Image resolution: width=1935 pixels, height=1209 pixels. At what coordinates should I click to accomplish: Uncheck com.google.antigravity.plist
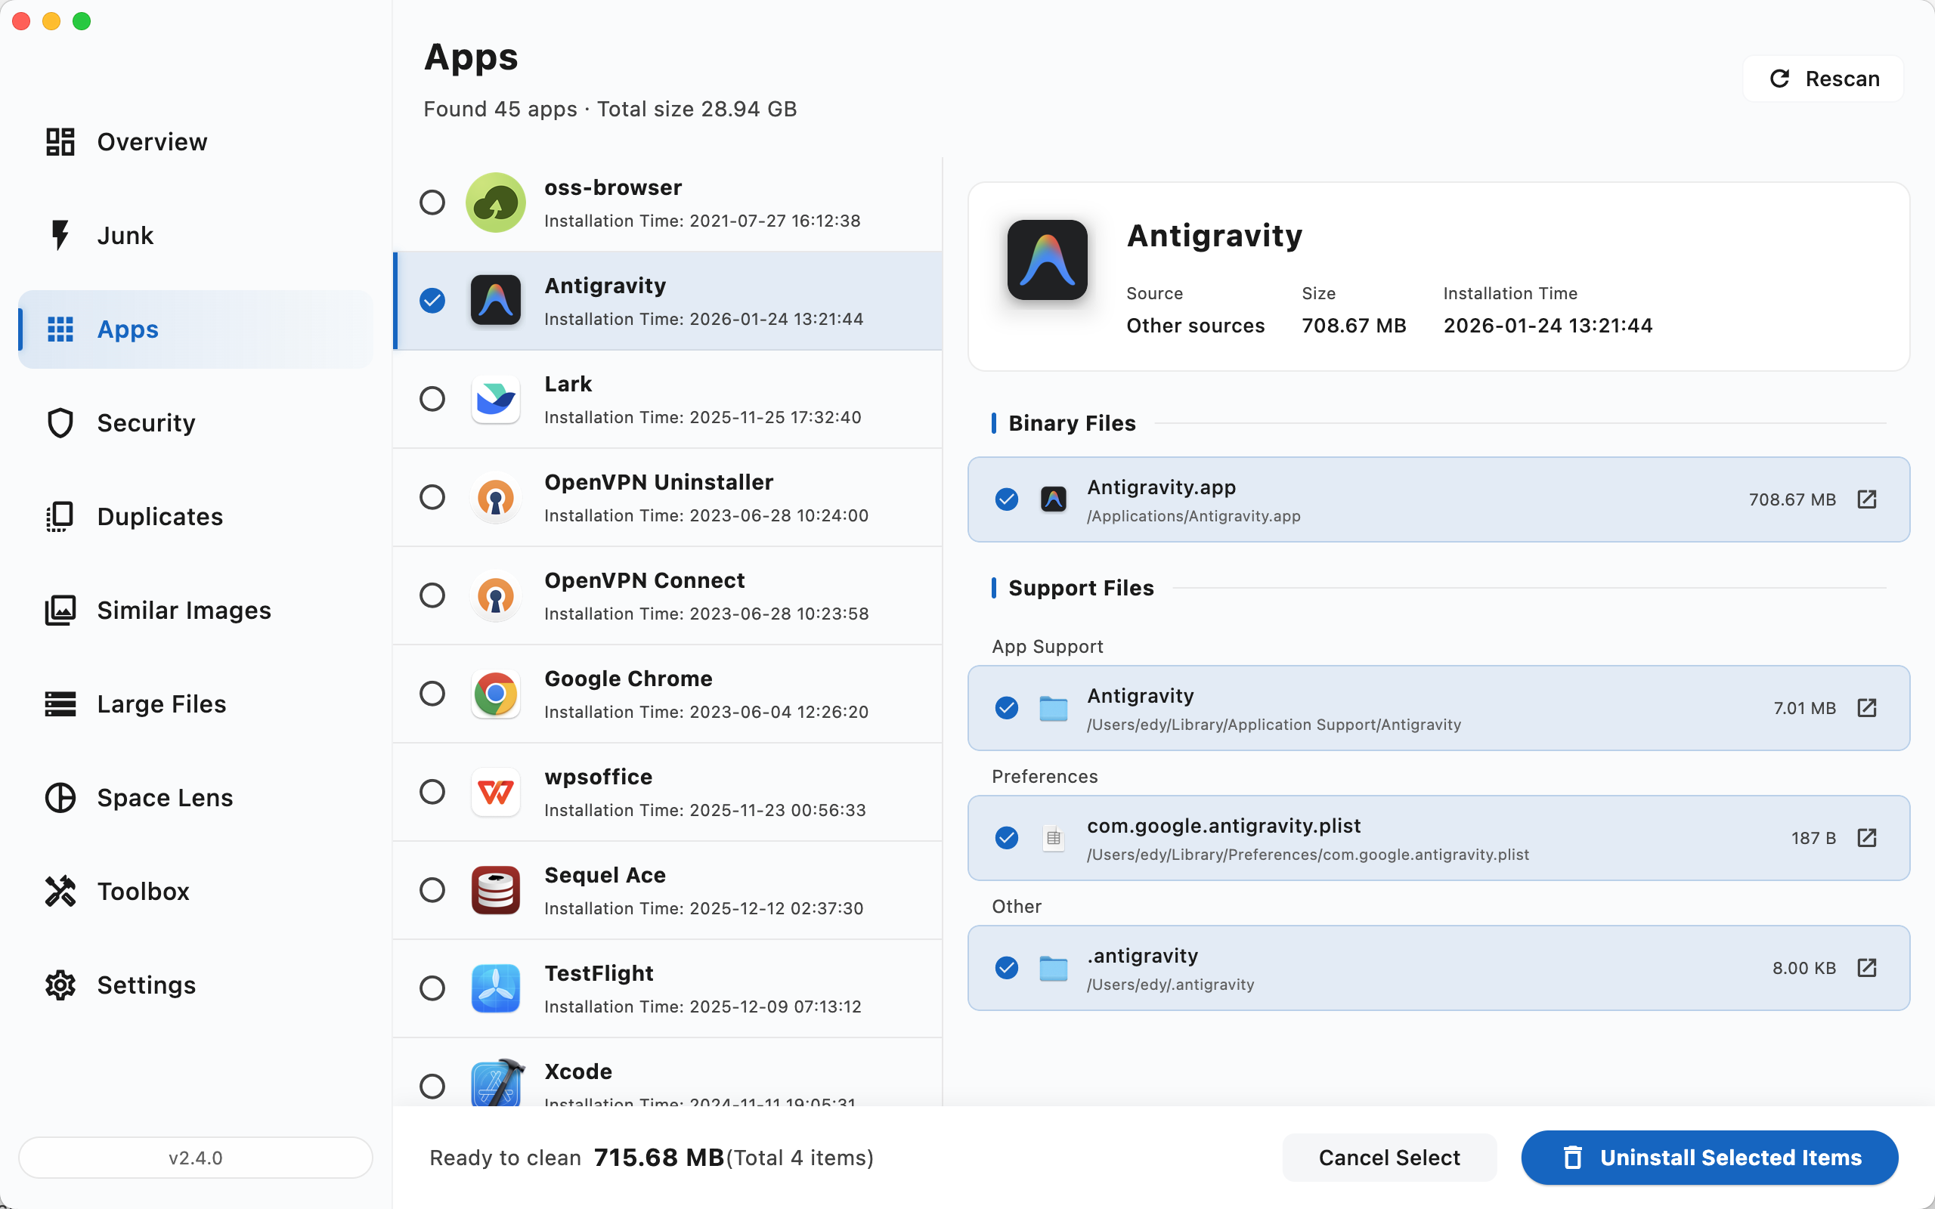[1007, 838]
